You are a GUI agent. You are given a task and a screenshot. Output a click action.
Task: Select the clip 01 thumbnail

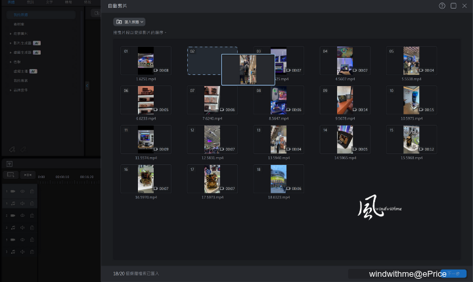pos(146,60)
